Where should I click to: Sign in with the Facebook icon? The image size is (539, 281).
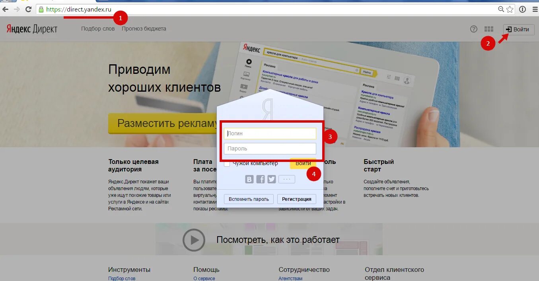[x=261, y=179]
